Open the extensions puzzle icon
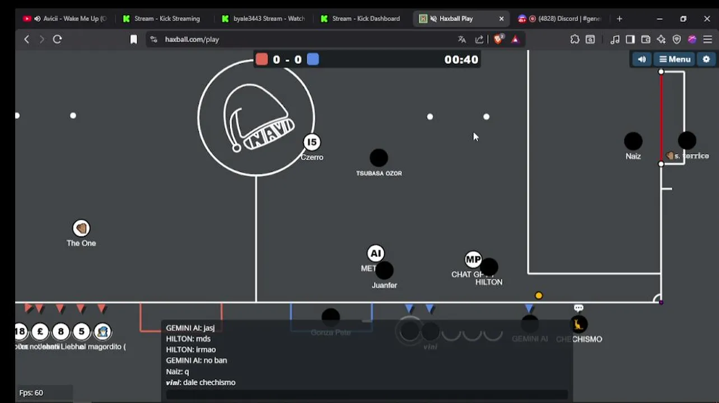The width and height of the screenshot is (719, 403). point(575,39)
